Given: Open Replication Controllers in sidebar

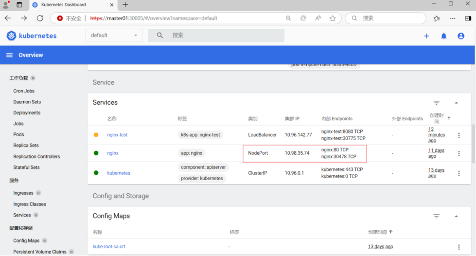Looking at the screenshot, I should coord(36,157).
